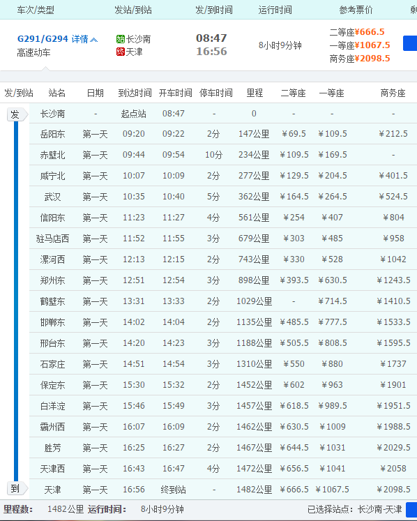417x521 pixels.
Task: Select the 天津西 station name
Action: [52, 469]
